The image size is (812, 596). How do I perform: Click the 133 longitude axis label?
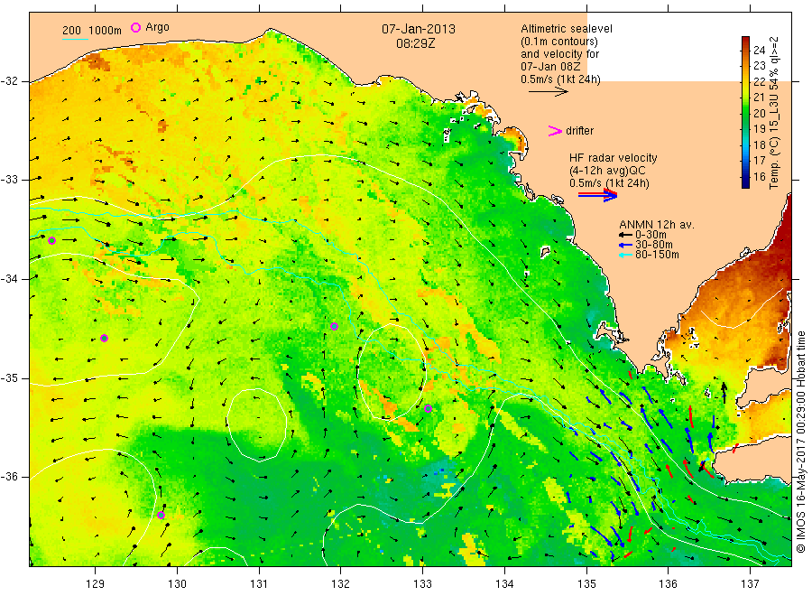[x=422, y=584]
